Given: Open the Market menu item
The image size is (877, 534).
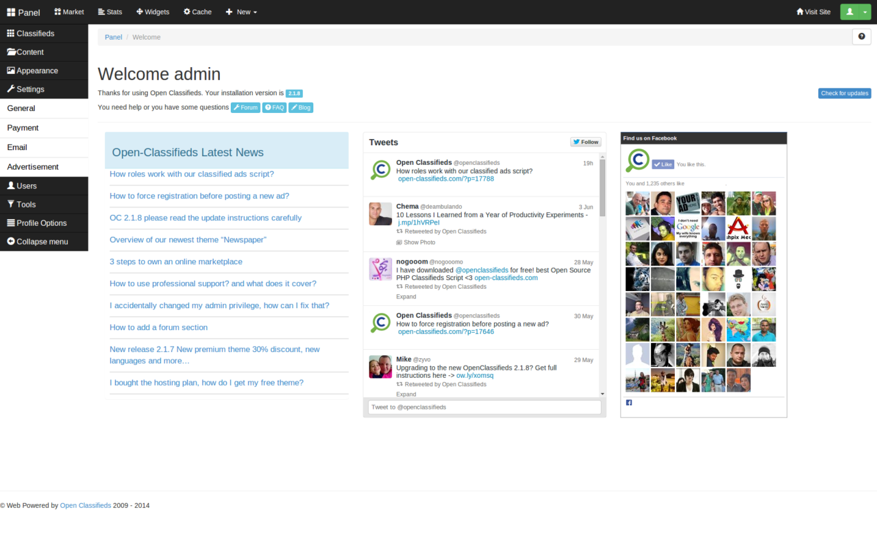Looking at the screenshot, I should pos(69,12).
